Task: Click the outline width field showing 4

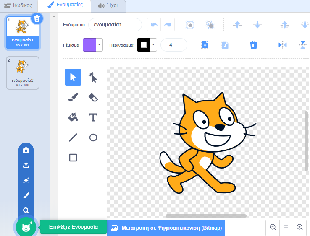Action: 174,45
